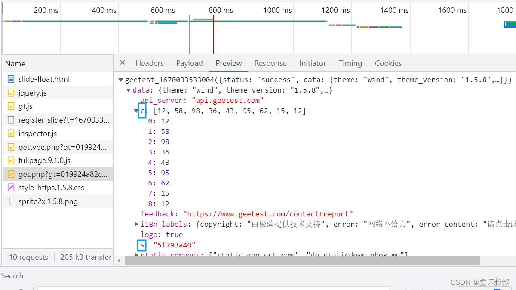
Task: Show the Response tab
Action: click(x=270, y=63)
